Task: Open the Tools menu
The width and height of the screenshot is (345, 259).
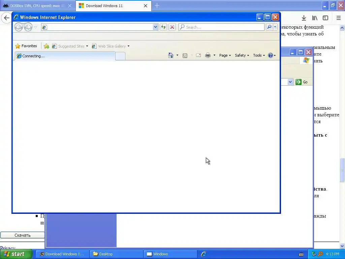Action: pos(259,55)
